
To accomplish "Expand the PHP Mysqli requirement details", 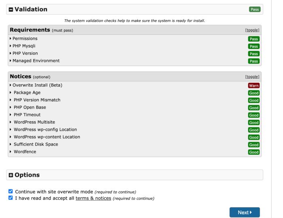I will click(24, 46).
